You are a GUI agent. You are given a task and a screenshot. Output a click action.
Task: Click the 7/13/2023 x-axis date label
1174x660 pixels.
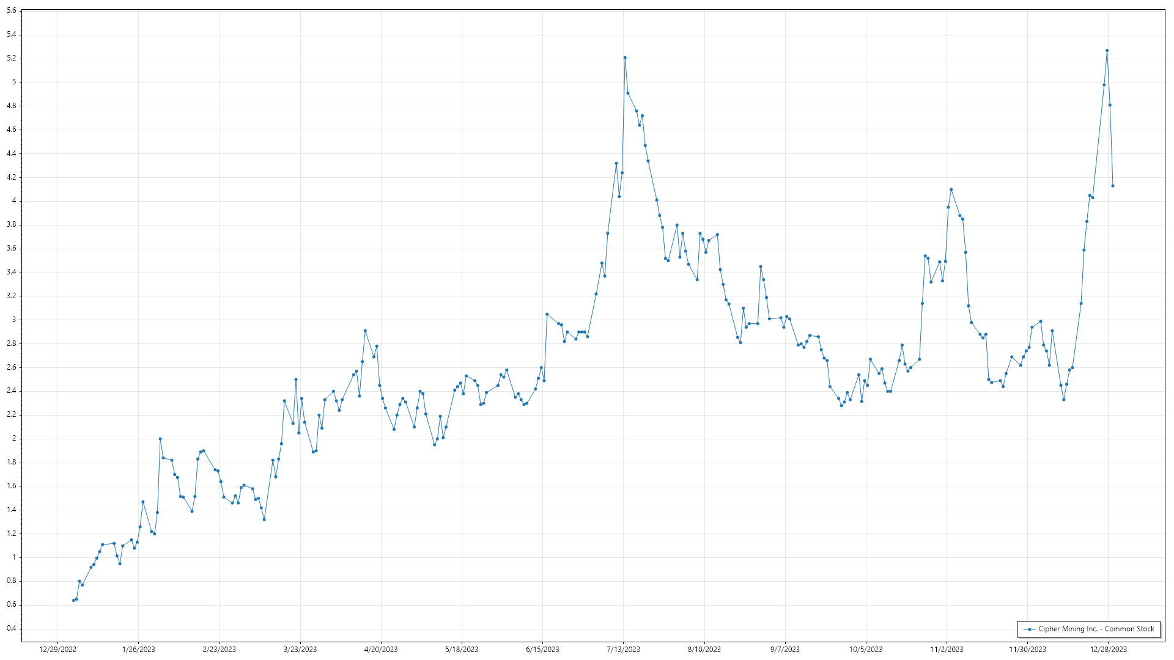(624, 649)
